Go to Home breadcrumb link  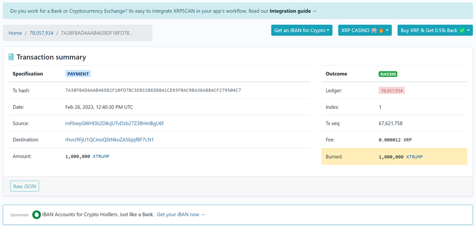coord(15,33)
